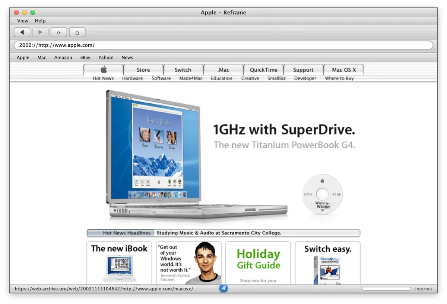The height and width of the screenshot is (304, 447).
Task: Visit the SmallBiz subnav link
Action: pyautogui.click(x=276, y=78)
